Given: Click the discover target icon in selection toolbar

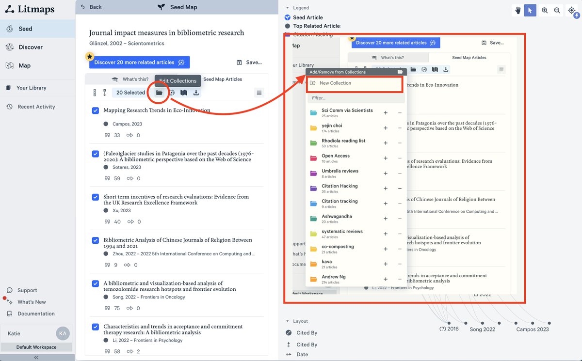Looking at the screenshot, I should pos(172,93).
